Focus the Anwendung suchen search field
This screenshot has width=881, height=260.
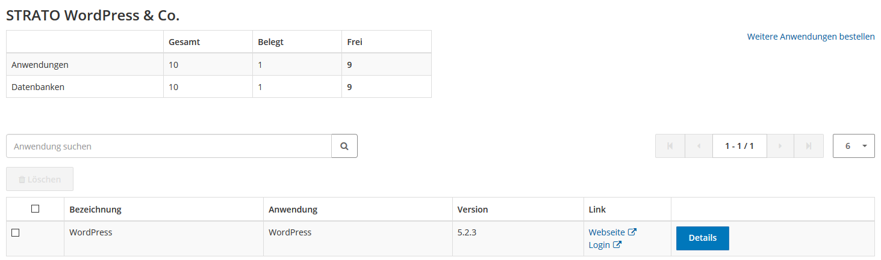click(x=169, y=146)
